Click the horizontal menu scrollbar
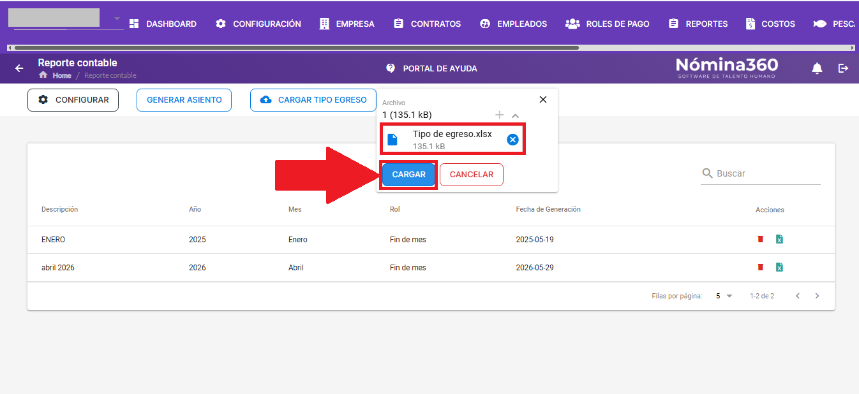The image size is (859, 394). pos(296,48)
